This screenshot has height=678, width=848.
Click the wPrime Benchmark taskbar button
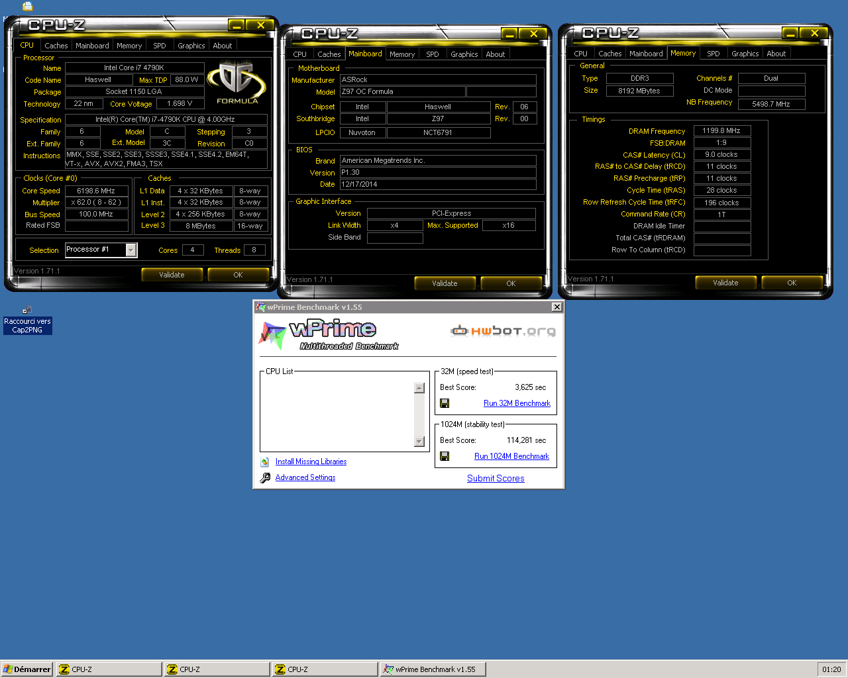tap(433, 669)
